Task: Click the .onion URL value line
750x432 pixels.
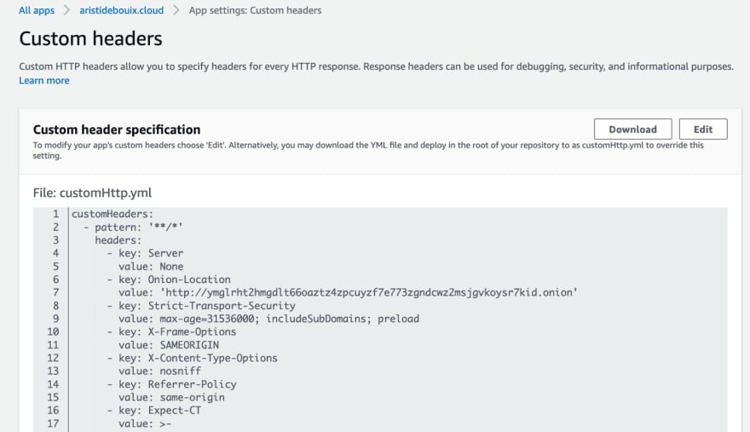Action: pos(349,292)
